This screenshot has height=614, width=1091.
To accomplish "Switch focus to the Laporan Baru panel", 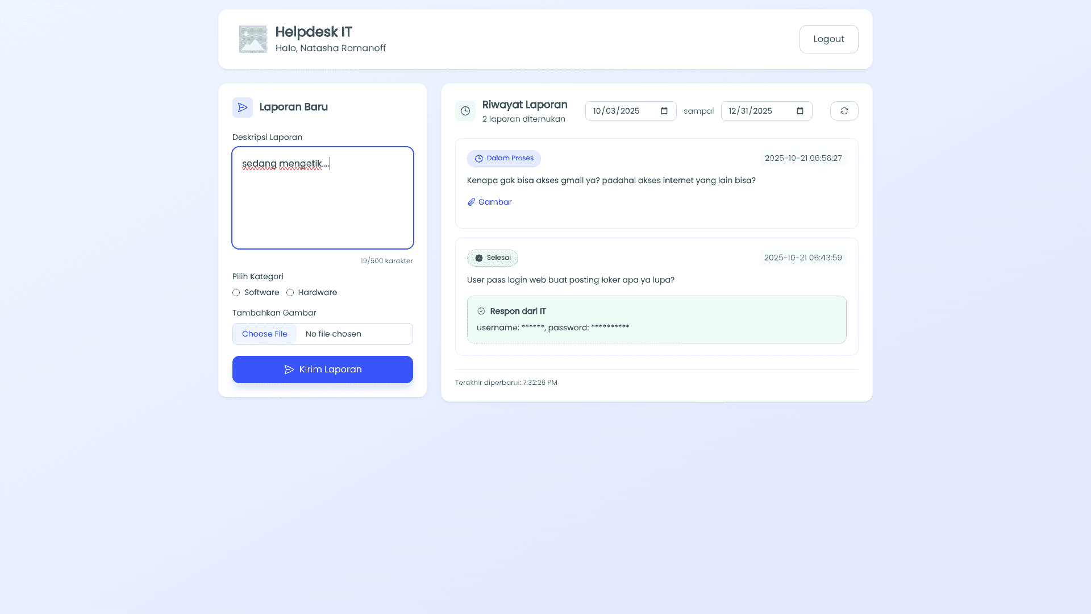I will tap(294, 107).
